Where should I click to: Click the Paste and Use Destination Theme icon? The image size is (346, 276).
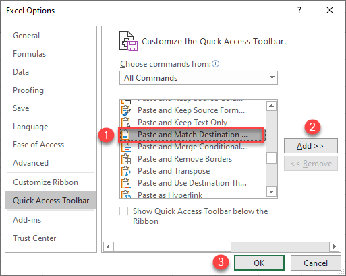tap(126, 183)
